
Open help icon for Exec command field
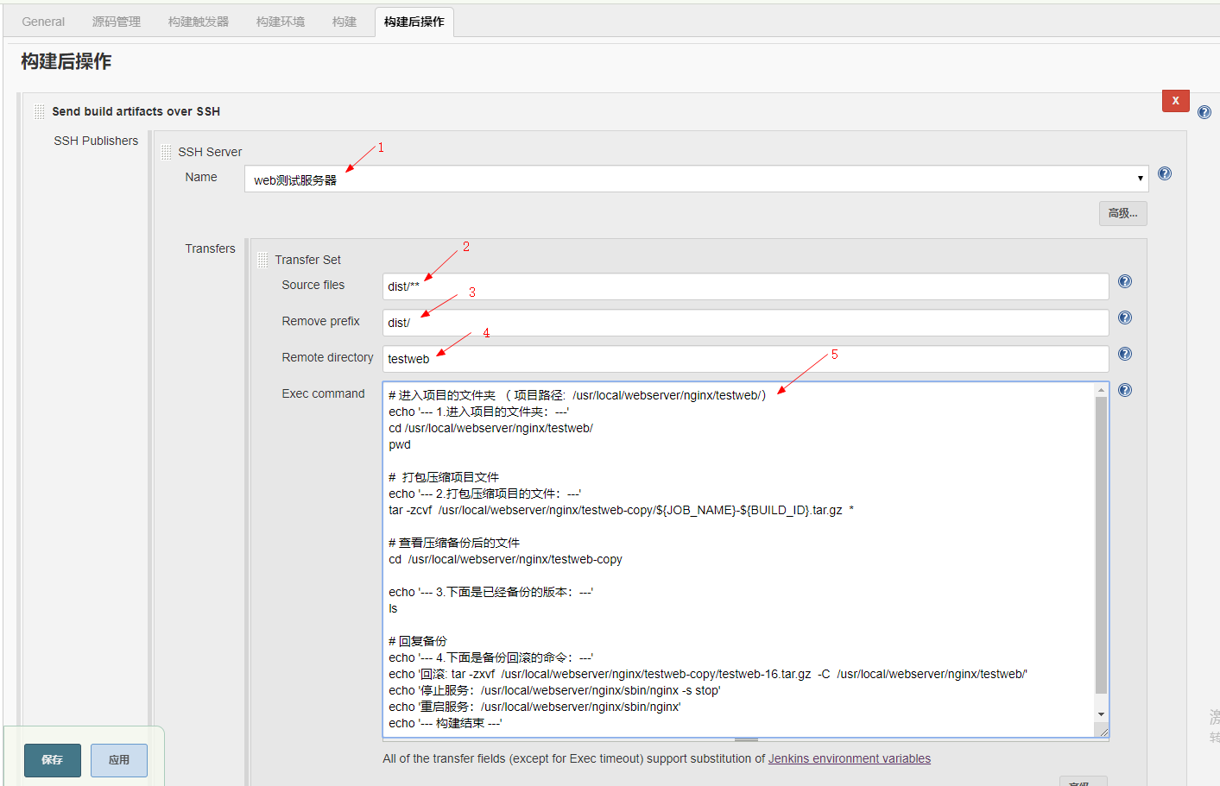1125,390
